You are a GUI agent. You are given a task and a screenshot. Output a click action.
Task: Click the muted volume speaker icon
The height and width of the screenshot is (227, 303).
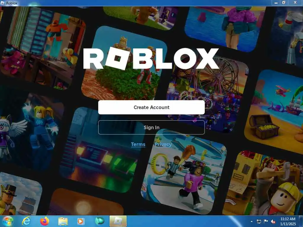[273, 222]
